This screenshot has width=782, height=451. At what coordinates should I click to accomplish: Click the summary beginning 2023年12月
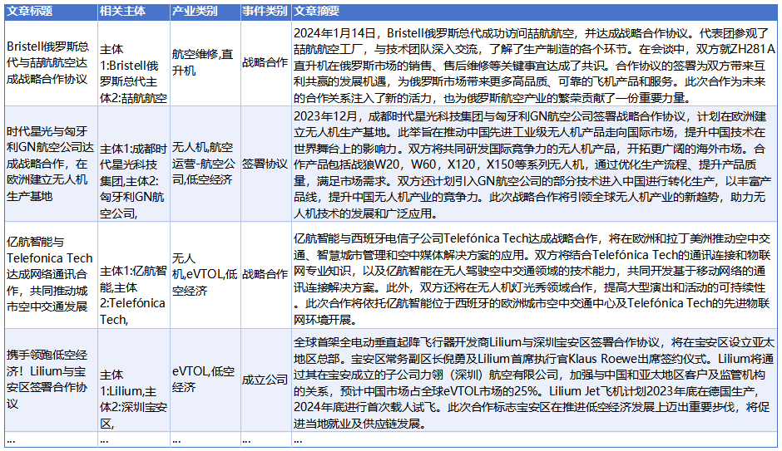[x=534, y=164]
